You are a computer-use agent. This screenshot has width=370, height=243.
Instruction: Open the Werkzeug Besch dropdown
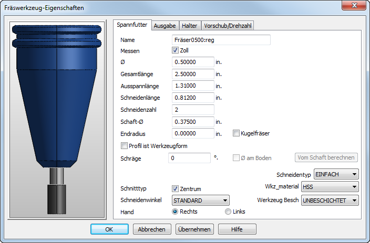330,200
